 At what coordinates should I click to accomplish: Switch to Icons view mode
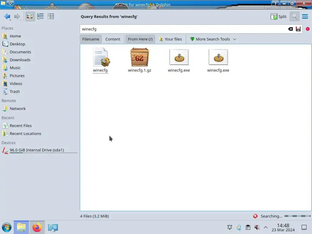point(30,16)
